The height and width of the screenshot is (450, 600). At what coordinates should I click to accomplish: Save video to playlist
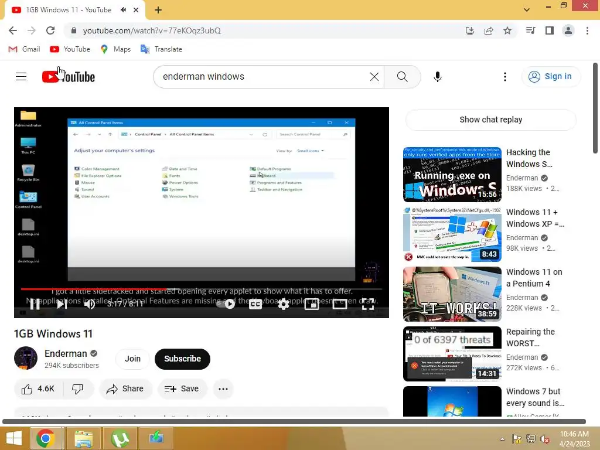182,389
